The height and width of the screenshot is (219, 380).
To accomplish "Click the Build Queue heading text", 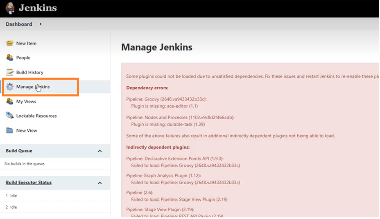I will 19,151.
